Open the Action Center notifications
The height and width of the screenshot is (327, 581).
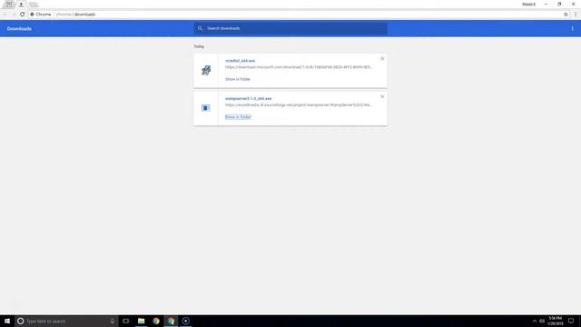(x=571, y=321)
